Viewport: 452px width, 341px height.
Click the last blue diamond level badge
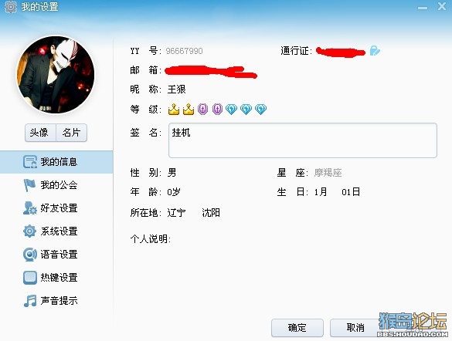260,110
